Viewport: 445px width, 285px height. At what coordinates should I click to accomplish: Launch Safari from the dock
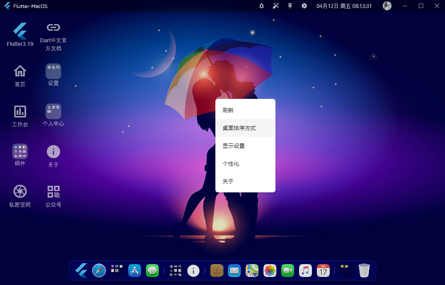tap(98, 270)
